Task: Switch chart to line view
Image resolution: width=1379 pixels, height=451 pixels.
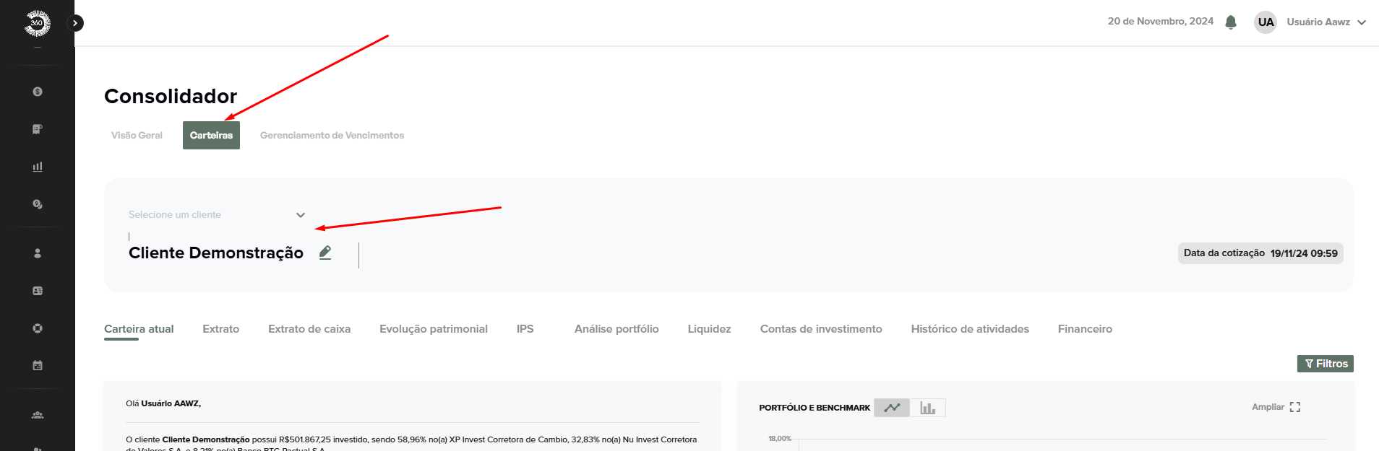Action: 892,408
